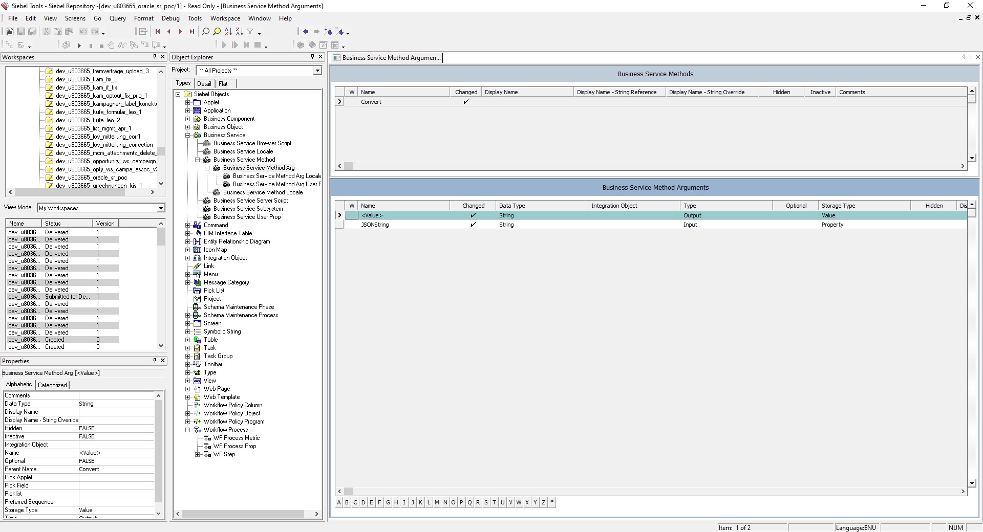
Task: Jump to last record arrow icon
Action: (191, 32)
